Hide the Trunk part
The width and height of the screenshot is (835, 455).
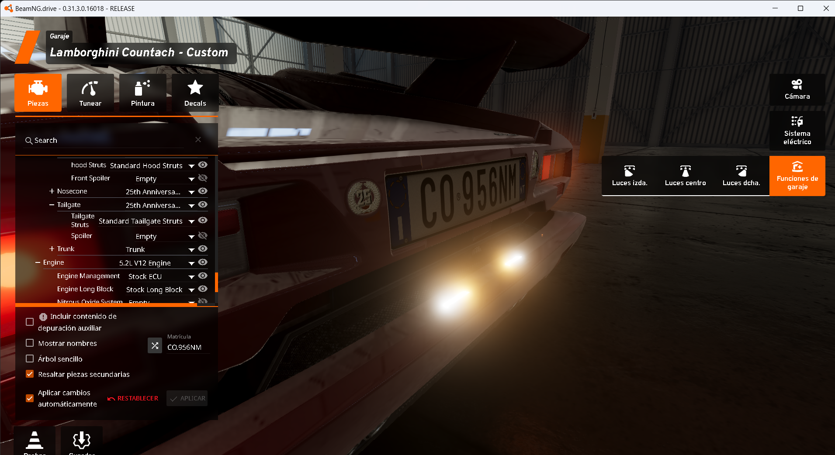pyautogui.click(x=203, y=248)
